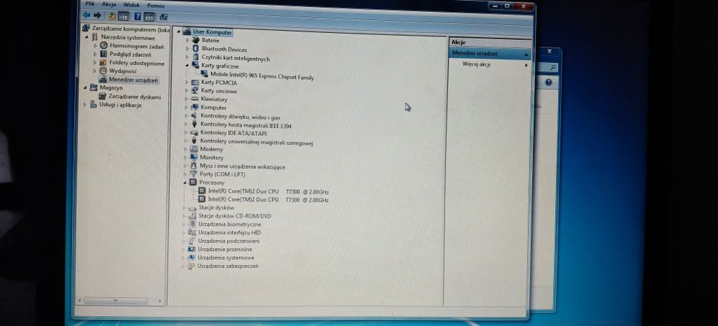Select the Urządzenia podczerwieni row
Viewport: 718px width, 326px height.
click(x=229, y=241)
